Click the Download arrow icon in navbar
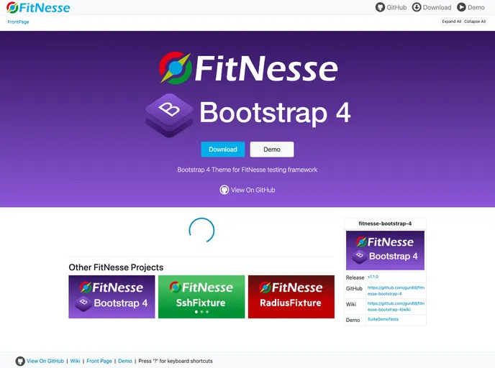Image resolution: width=495 pixels, height=368 pixels. 417,7
